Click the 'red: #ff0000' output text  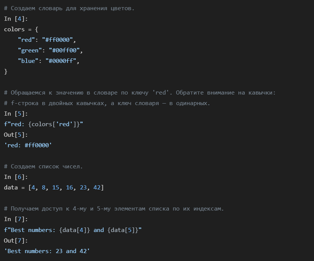point(28,145)
